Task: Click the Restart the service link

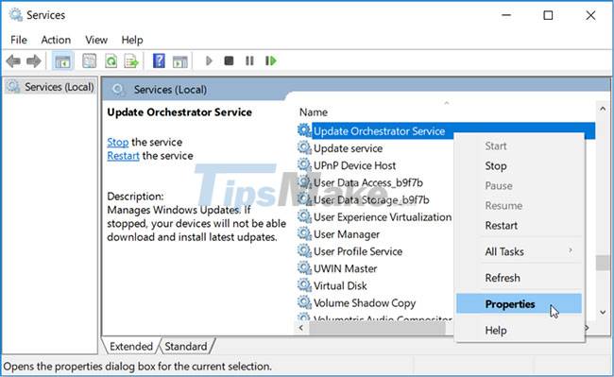Action: point(123,156)
